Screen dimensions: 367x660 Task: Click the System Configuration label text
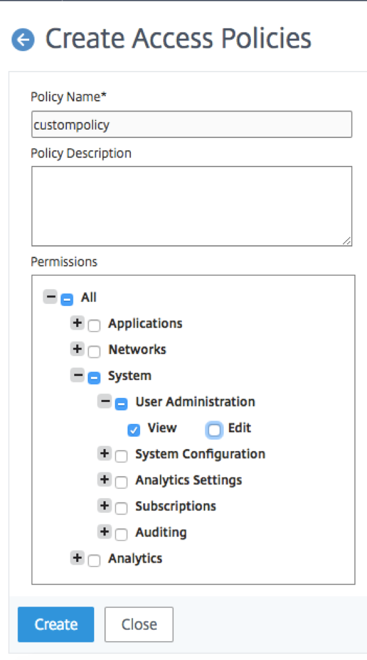(x=201, y=454)
